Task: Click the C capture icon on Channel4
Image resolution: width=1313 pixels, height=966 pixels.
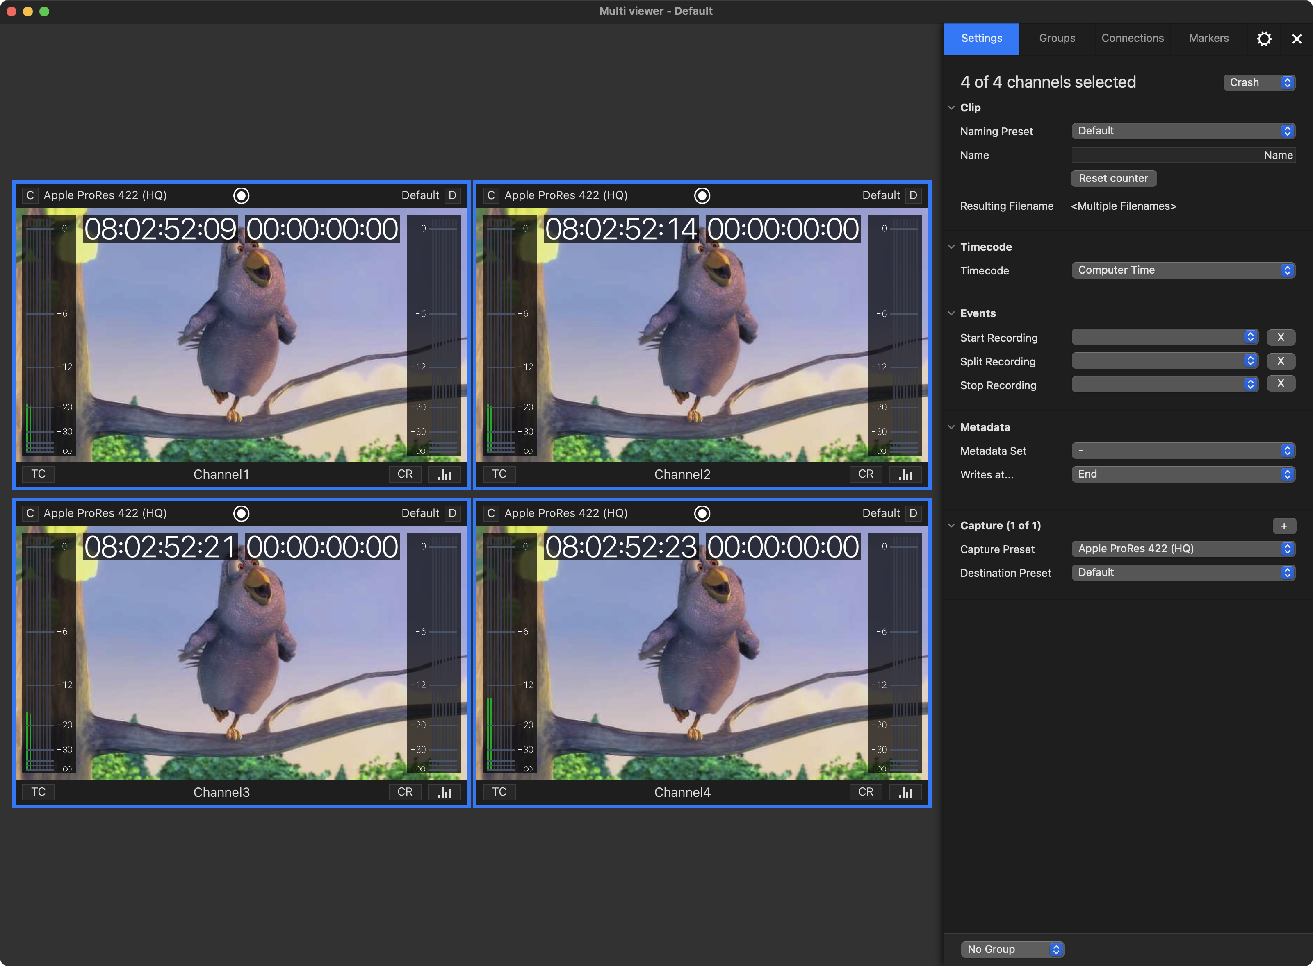Action: pyautogui.click(x=491, y=513)
